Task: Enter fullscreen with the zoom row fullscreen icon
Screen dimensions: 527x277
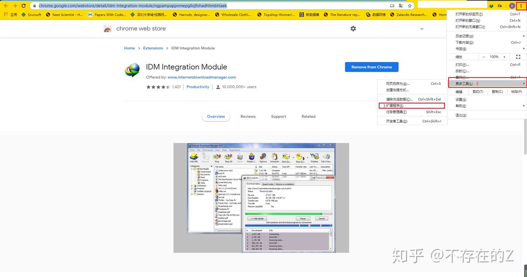Action: point(518,57)
